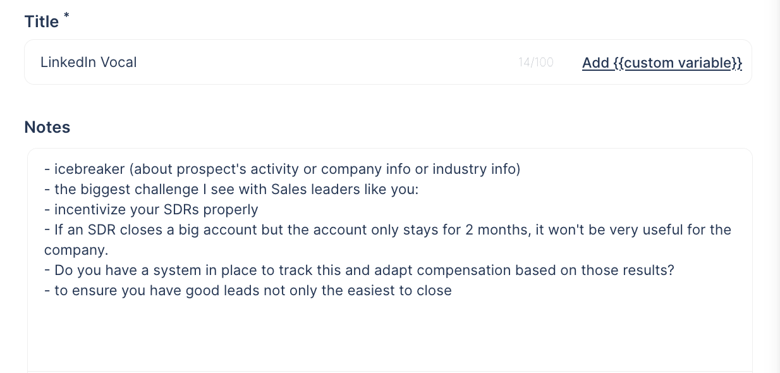Click inside the Notes text area
780x373 pixels.
(389, 316)
